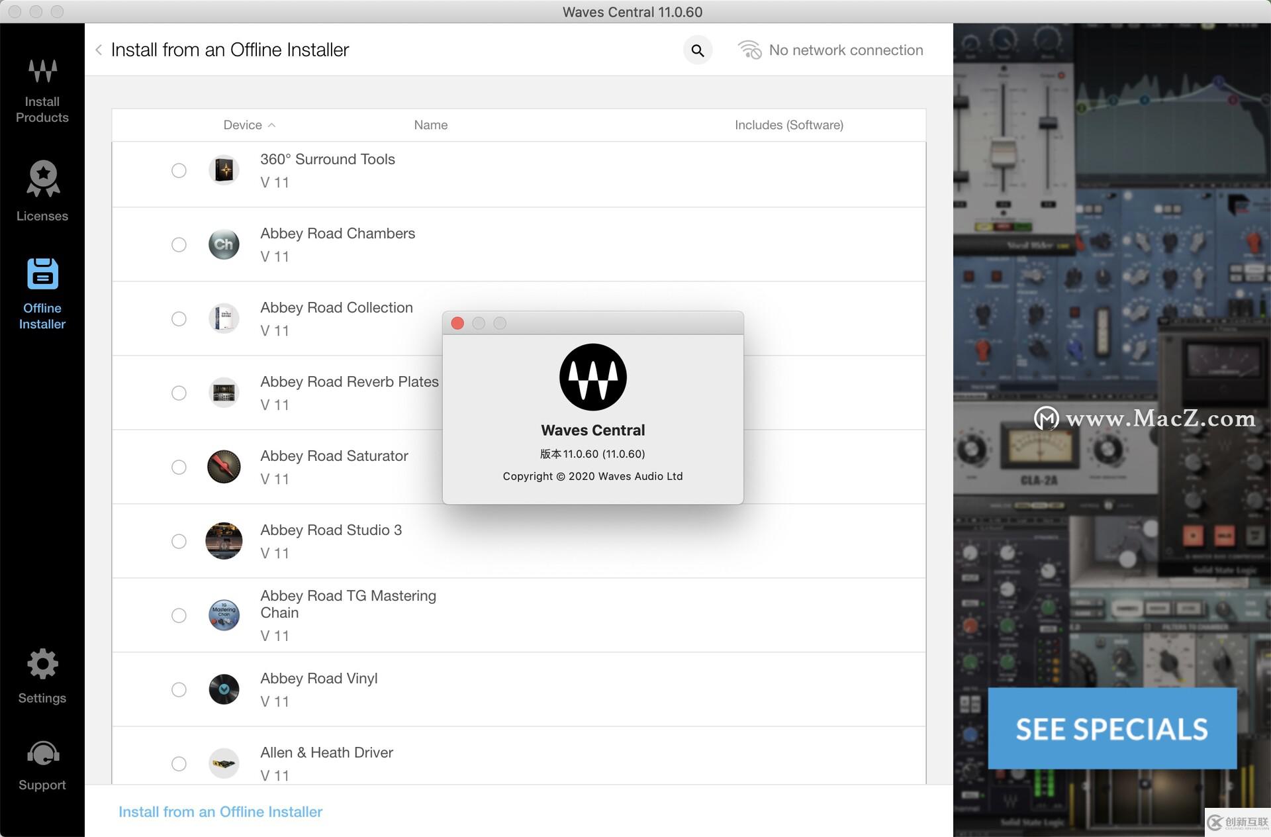Click the no network connection icon
The image size is (1271, 837).
750,50
